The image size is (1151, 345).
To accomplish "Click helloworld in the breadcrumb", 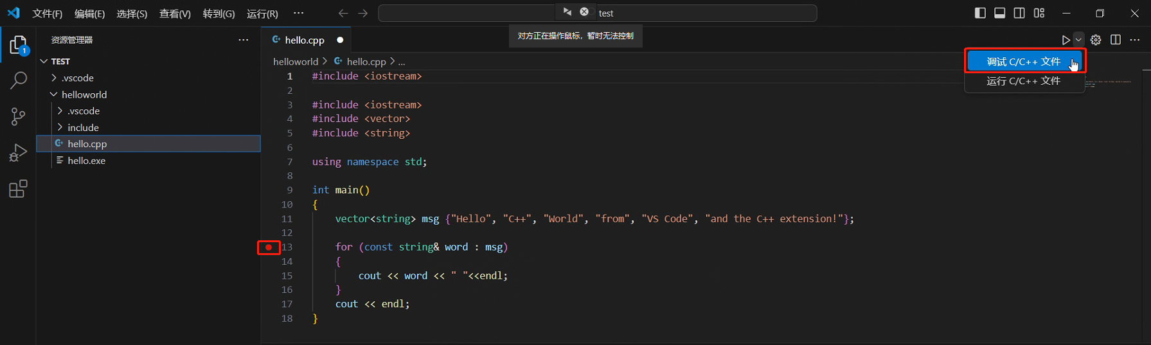I will tap(296, 62).
